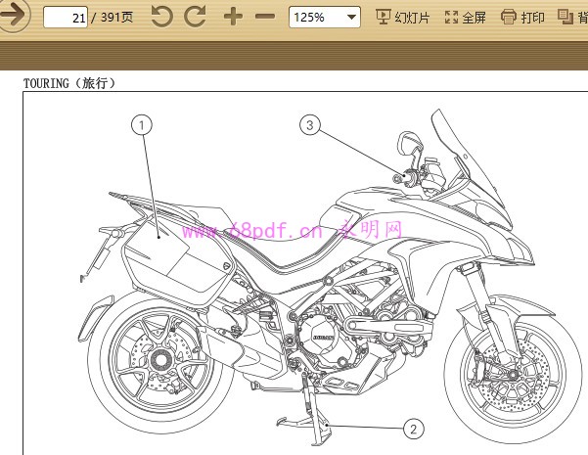Zoom in with the plus icon
The width and height of the screenshot is (588, 455).
click(x=232, y=17)
